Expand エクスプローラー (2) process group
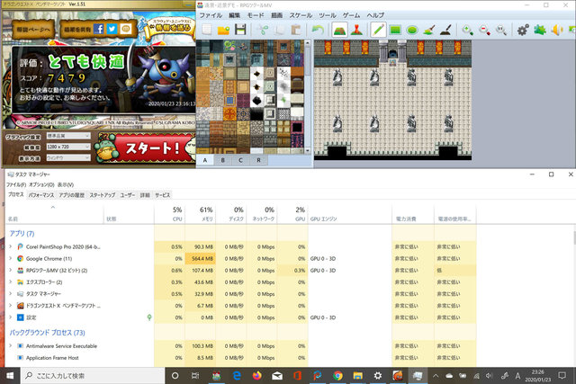Image resolution: width=576 pixels, height=384 pixels. click(10, 282)
